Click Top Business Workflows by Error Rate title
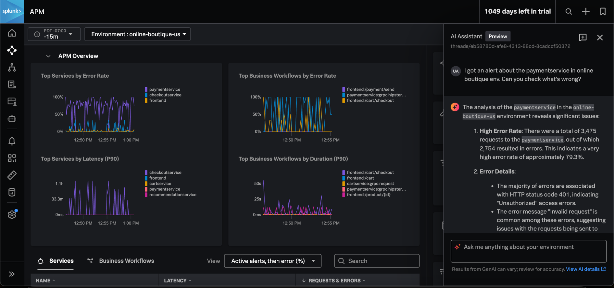Image resolution: width=614 pixels, height=288 pixels. click(287, 76)
